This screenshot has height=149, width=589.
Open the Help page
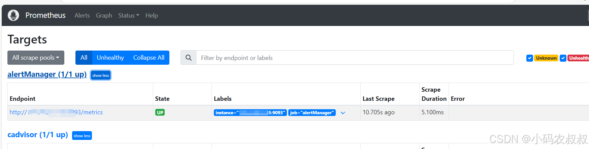152,16
